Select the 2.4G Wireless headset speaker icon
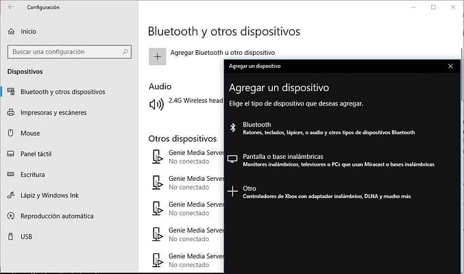Screen dimensions: 464x274 (x=156, y=104)
